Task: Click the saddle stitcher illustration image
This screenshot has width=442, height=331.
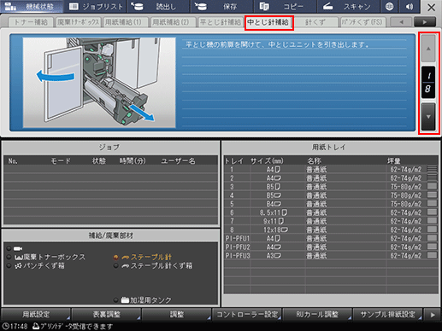Action: pyautogui.click(x=99, y=83)
